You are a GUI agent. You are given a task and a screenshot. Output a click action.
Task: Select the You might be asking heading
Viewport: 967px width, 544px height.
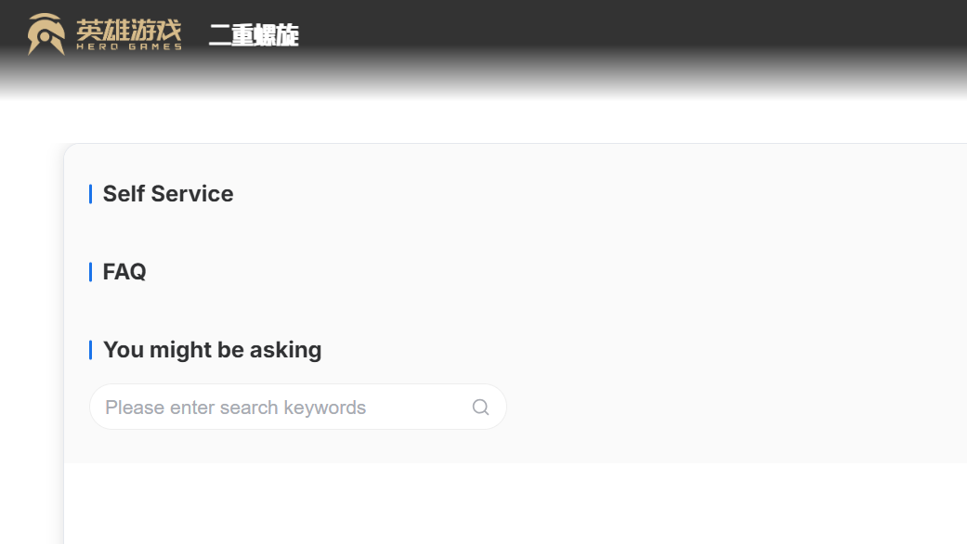(212, 350)
